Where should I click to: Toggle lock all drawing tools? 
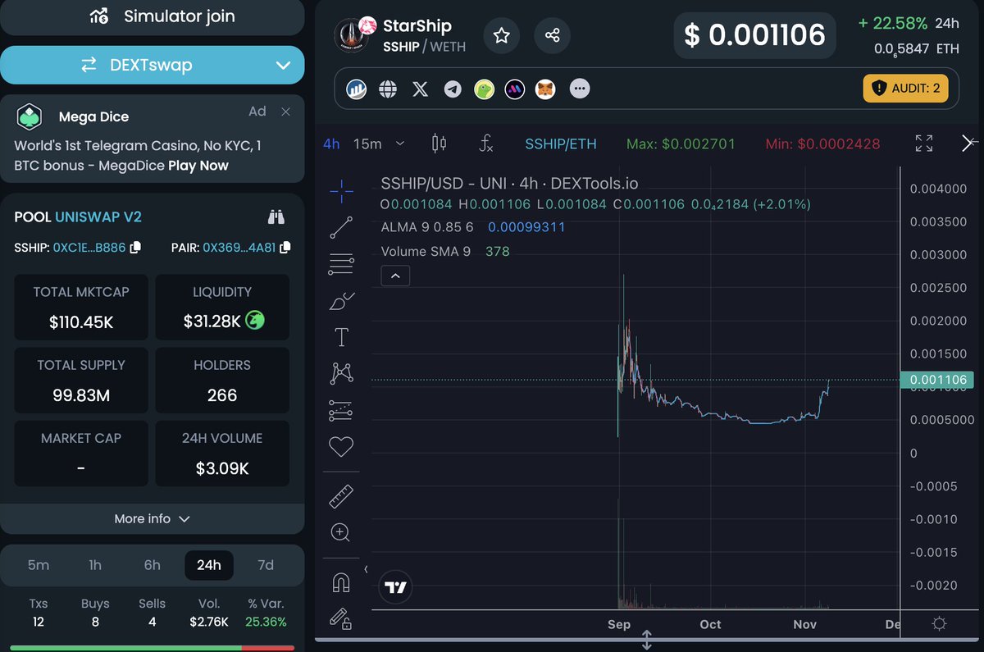point(341,618)
